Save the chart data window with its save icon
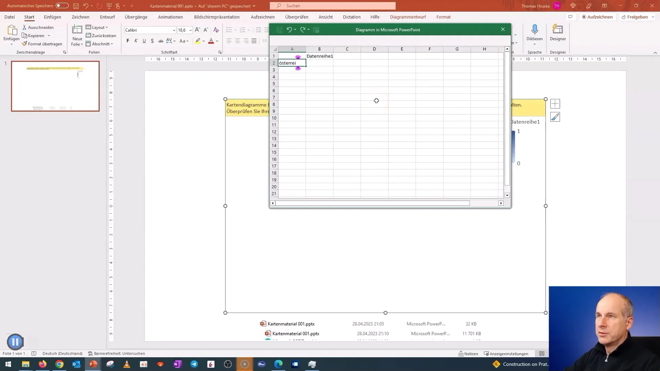The image size is (660, 371). (279, 30)
